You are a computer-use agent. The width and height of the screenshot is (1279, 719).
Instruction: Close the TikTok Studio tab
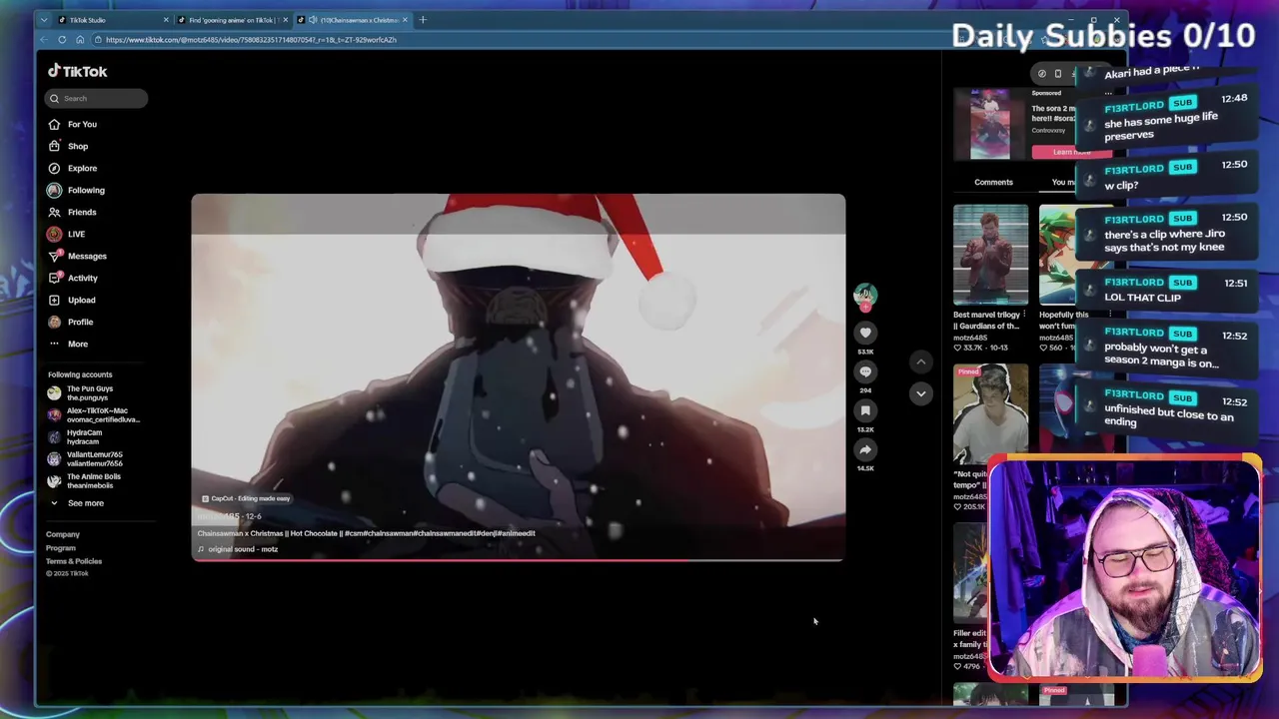(x=166, y=20)
